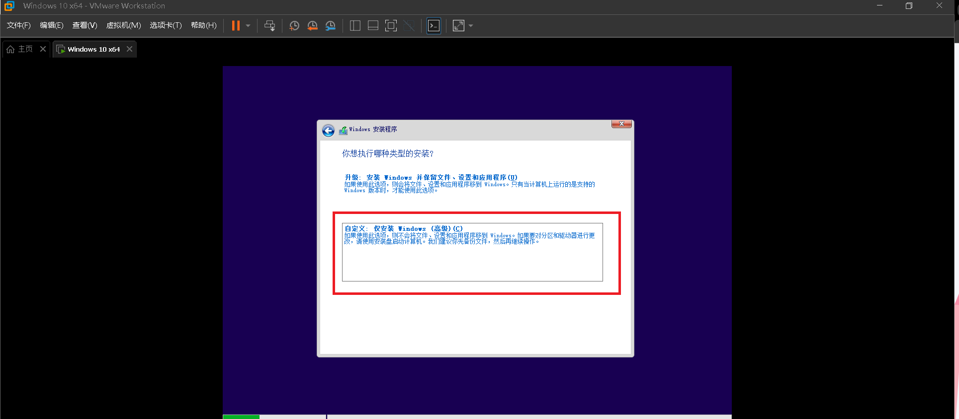Click the Windows setup installer icon
959x419 pixels.
(x=343, y=130)
